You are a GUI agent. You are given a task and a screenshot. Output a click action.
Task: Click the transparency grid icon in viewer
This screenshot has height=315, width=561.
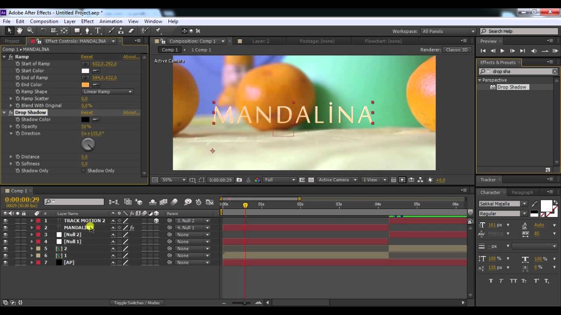(311, 180)
